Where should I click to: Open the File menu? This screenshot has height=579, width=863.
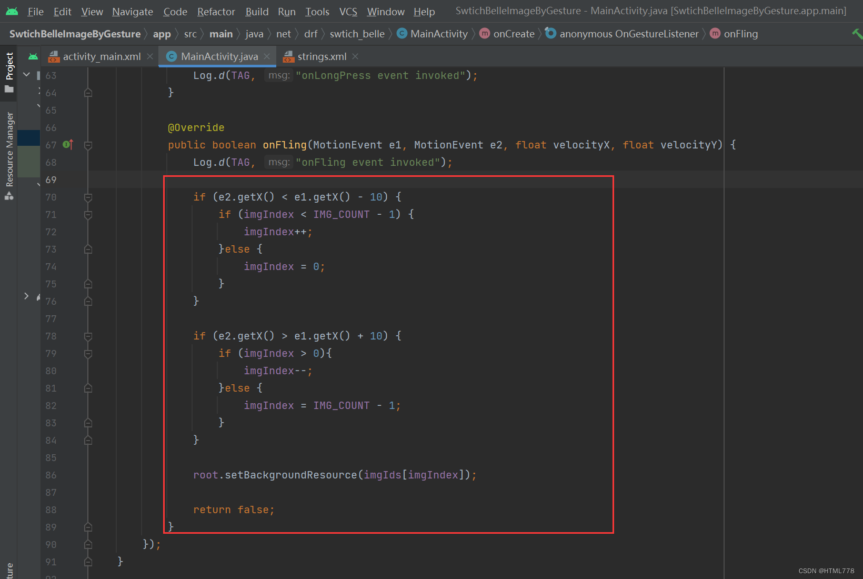35,12
